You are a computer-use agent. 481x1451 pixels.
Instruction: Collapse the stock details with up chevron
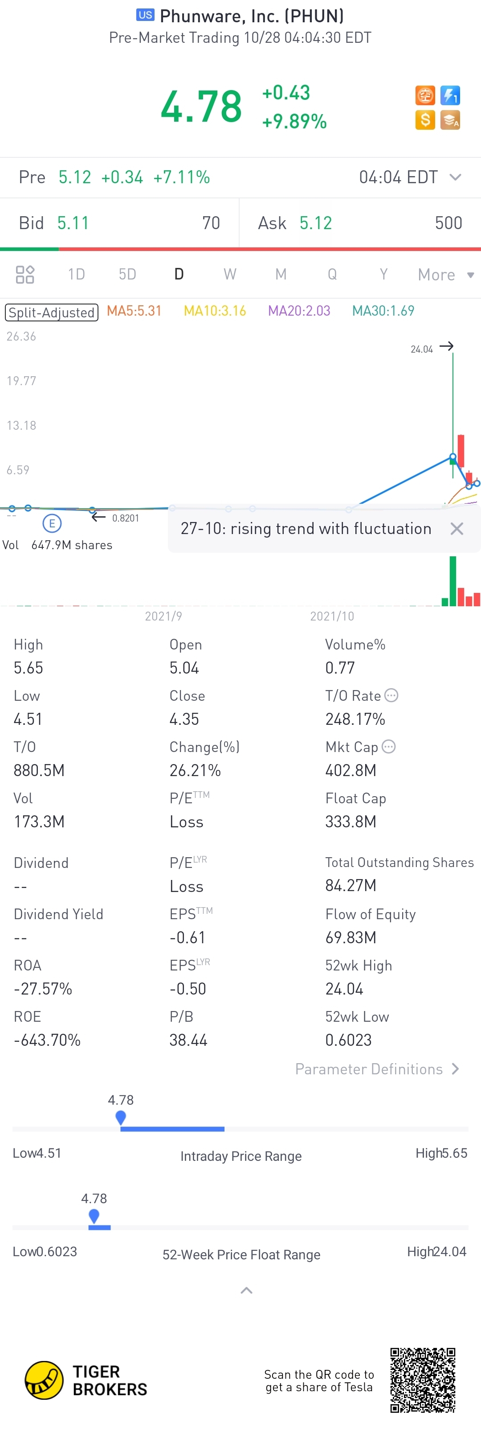coord(246,1291)
